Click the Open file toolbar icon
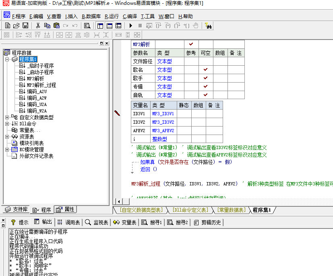The image size is (333, 276). [17, 26]
